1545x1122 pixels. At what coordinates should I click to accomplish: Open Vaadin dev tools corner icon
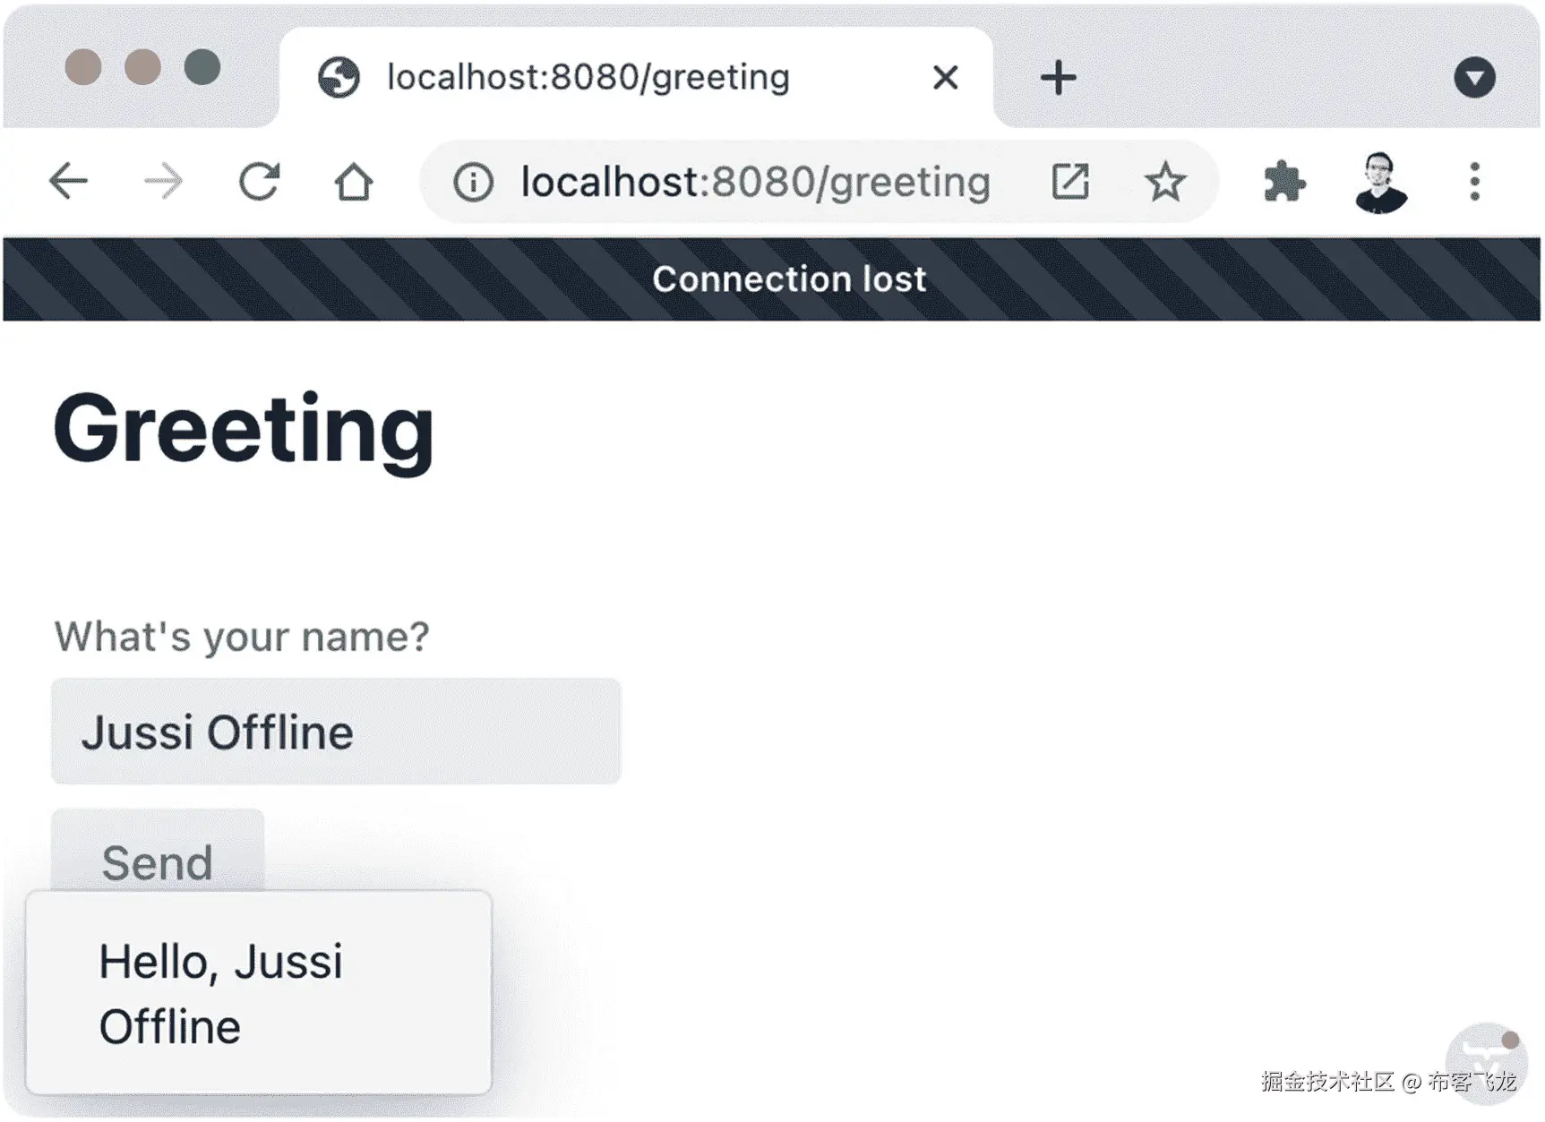click(x=1486, y=1060)
